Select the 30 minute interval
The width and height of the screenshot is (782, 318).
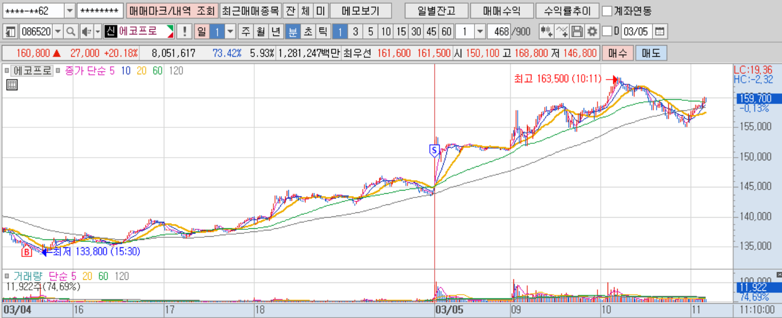click(417, 32)
